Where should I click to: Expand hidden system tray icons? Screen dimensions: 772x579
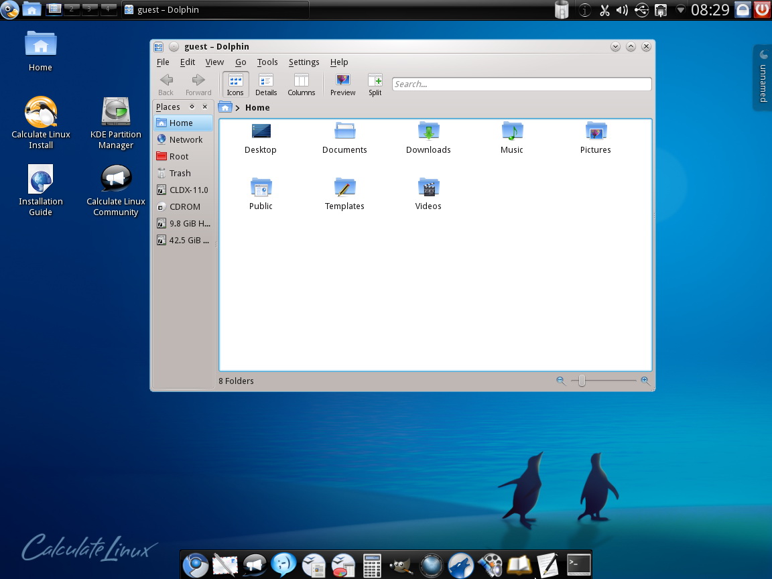tap(681, 10)
